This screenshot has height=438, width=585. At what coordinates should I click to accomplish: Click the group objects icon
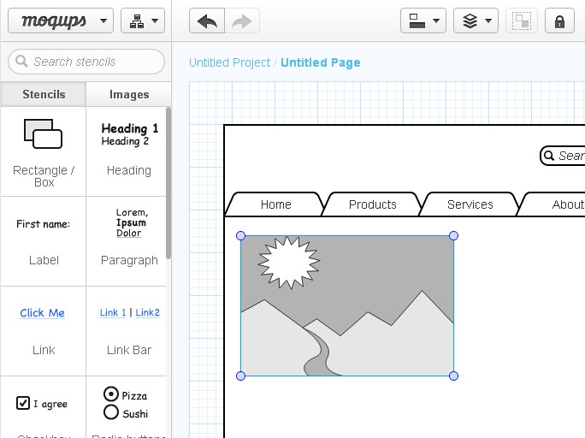[521, 21]
